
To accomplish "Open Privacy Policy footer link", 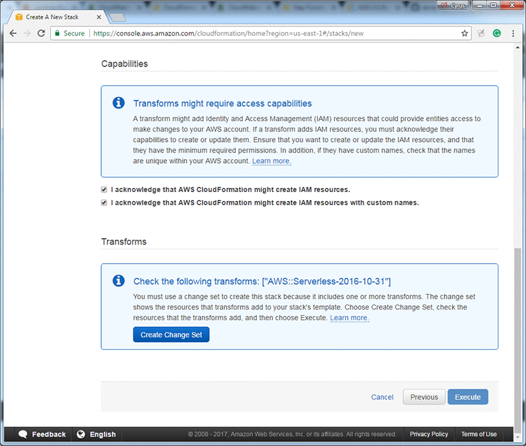I will click(x=429, y=434).
